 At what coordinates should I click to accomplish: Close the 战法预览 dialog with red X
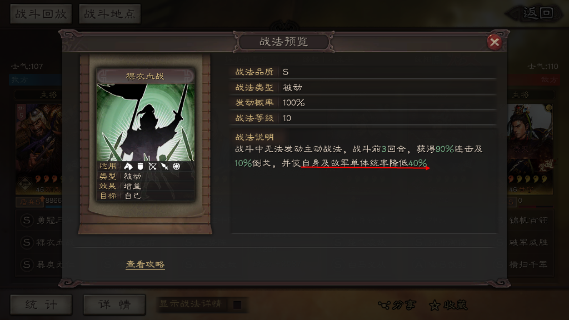tap(494, 42)
